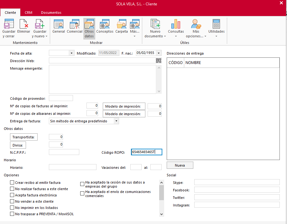Click copias de albaranes number field
Screen dimensions: 287x224
coord(92,113)
